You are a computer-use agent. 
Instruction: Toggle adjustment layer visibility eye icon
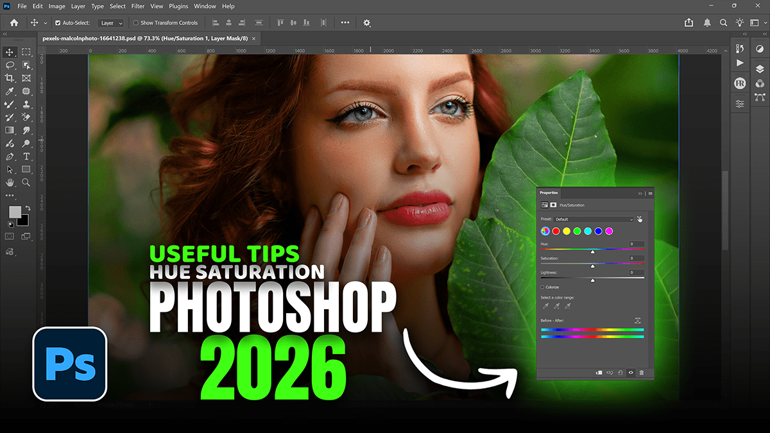(x=631, y=372)
